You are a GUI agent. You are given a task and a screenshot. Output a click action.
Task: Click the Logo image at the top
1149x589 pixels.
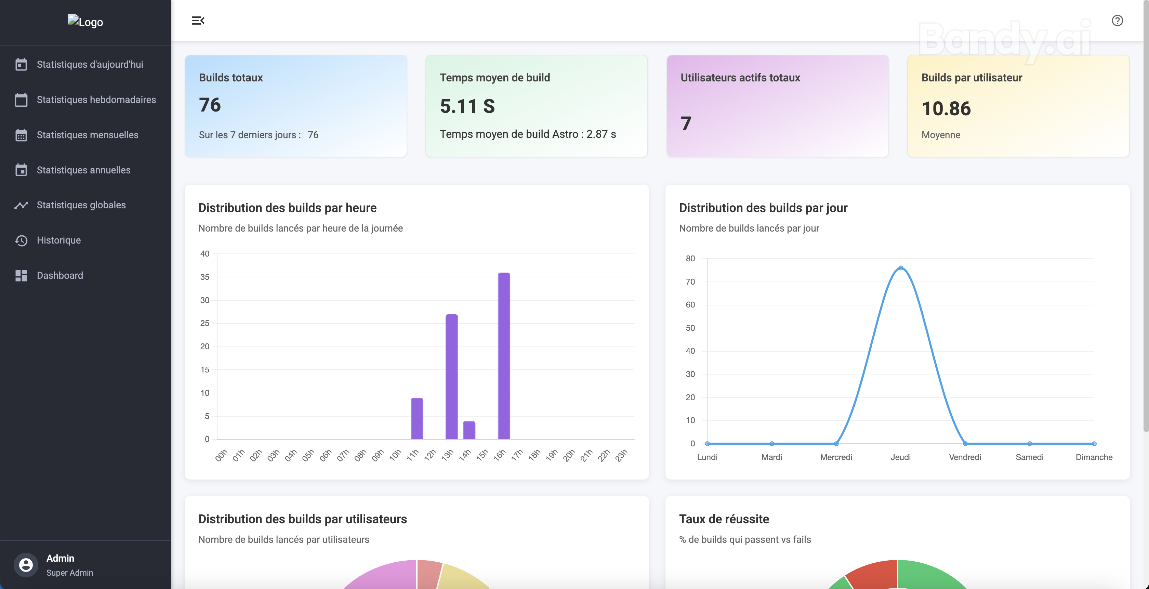pyautogui.click(x=85, y=21)
